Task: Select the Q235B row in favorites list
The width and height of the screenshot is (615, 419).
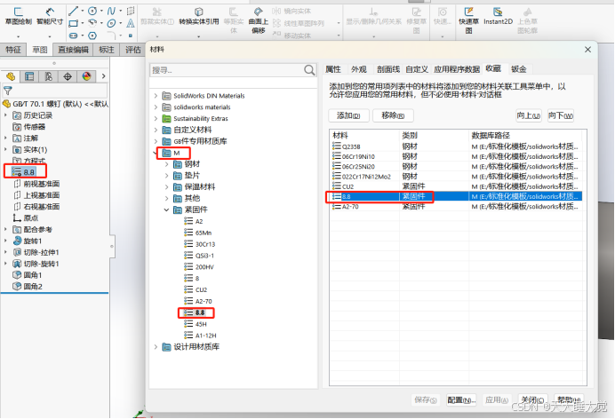Action: point(455,146)
